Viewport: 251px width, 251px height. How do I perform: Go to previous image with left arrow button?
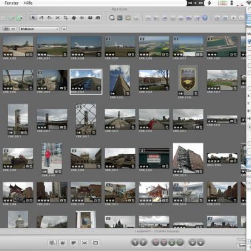coord(192,242)
